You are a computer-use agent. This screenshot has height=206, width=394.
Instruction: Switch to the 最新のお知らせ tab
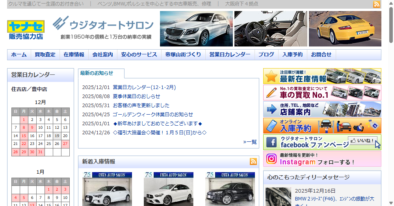pos(97,73)
